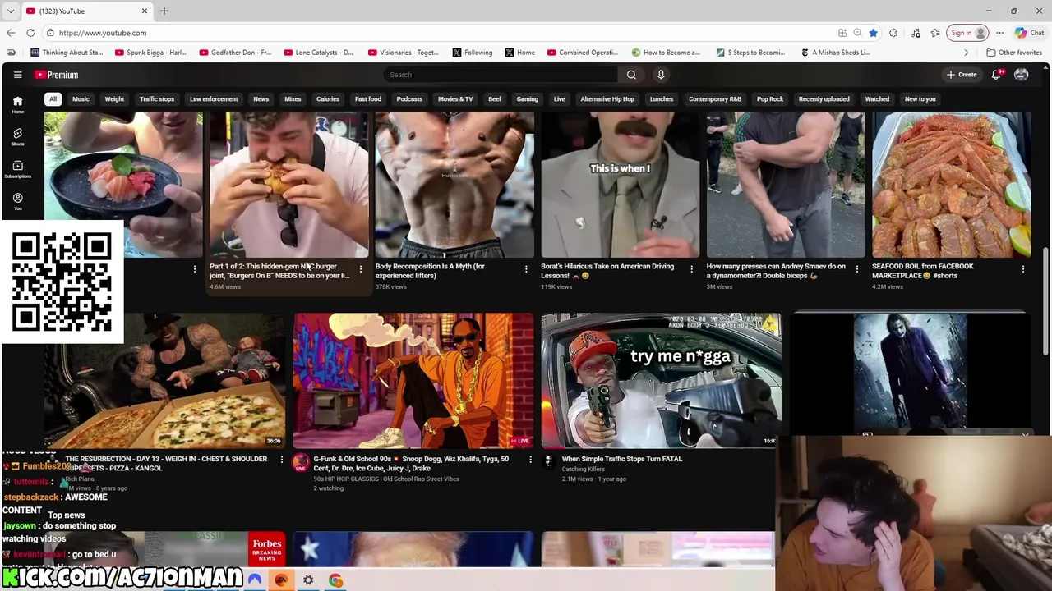Toggle the favorite star for this page
The height and width of the screenshot is (591, 1052).
click(x=873, y=33)
